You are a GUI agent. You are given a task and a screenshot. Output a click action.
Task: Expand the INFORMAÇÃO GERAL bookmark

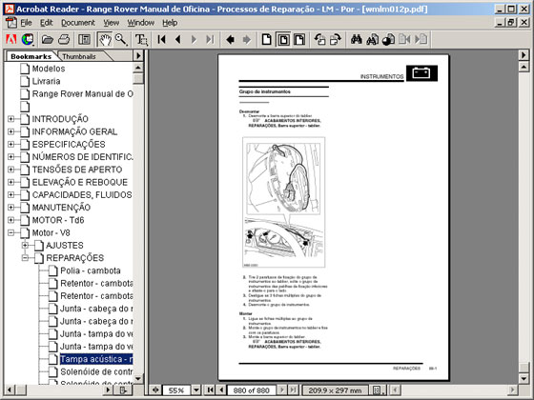pos(10,131)
